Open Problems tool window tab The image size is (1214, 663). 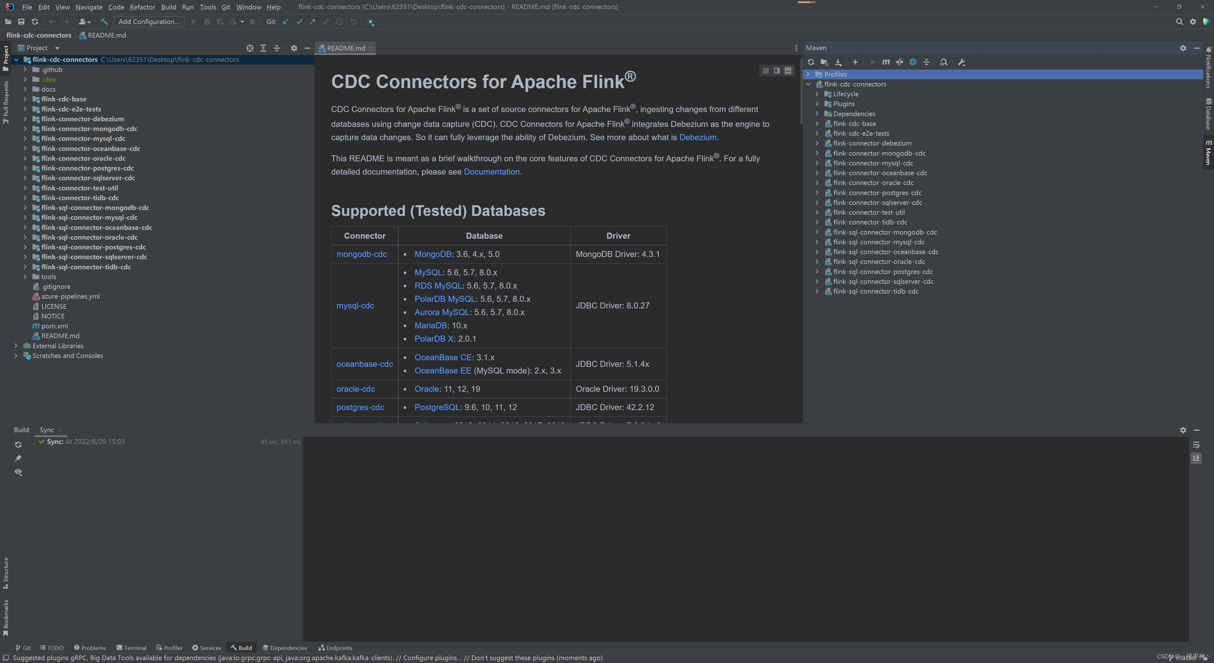click(90, 648)
